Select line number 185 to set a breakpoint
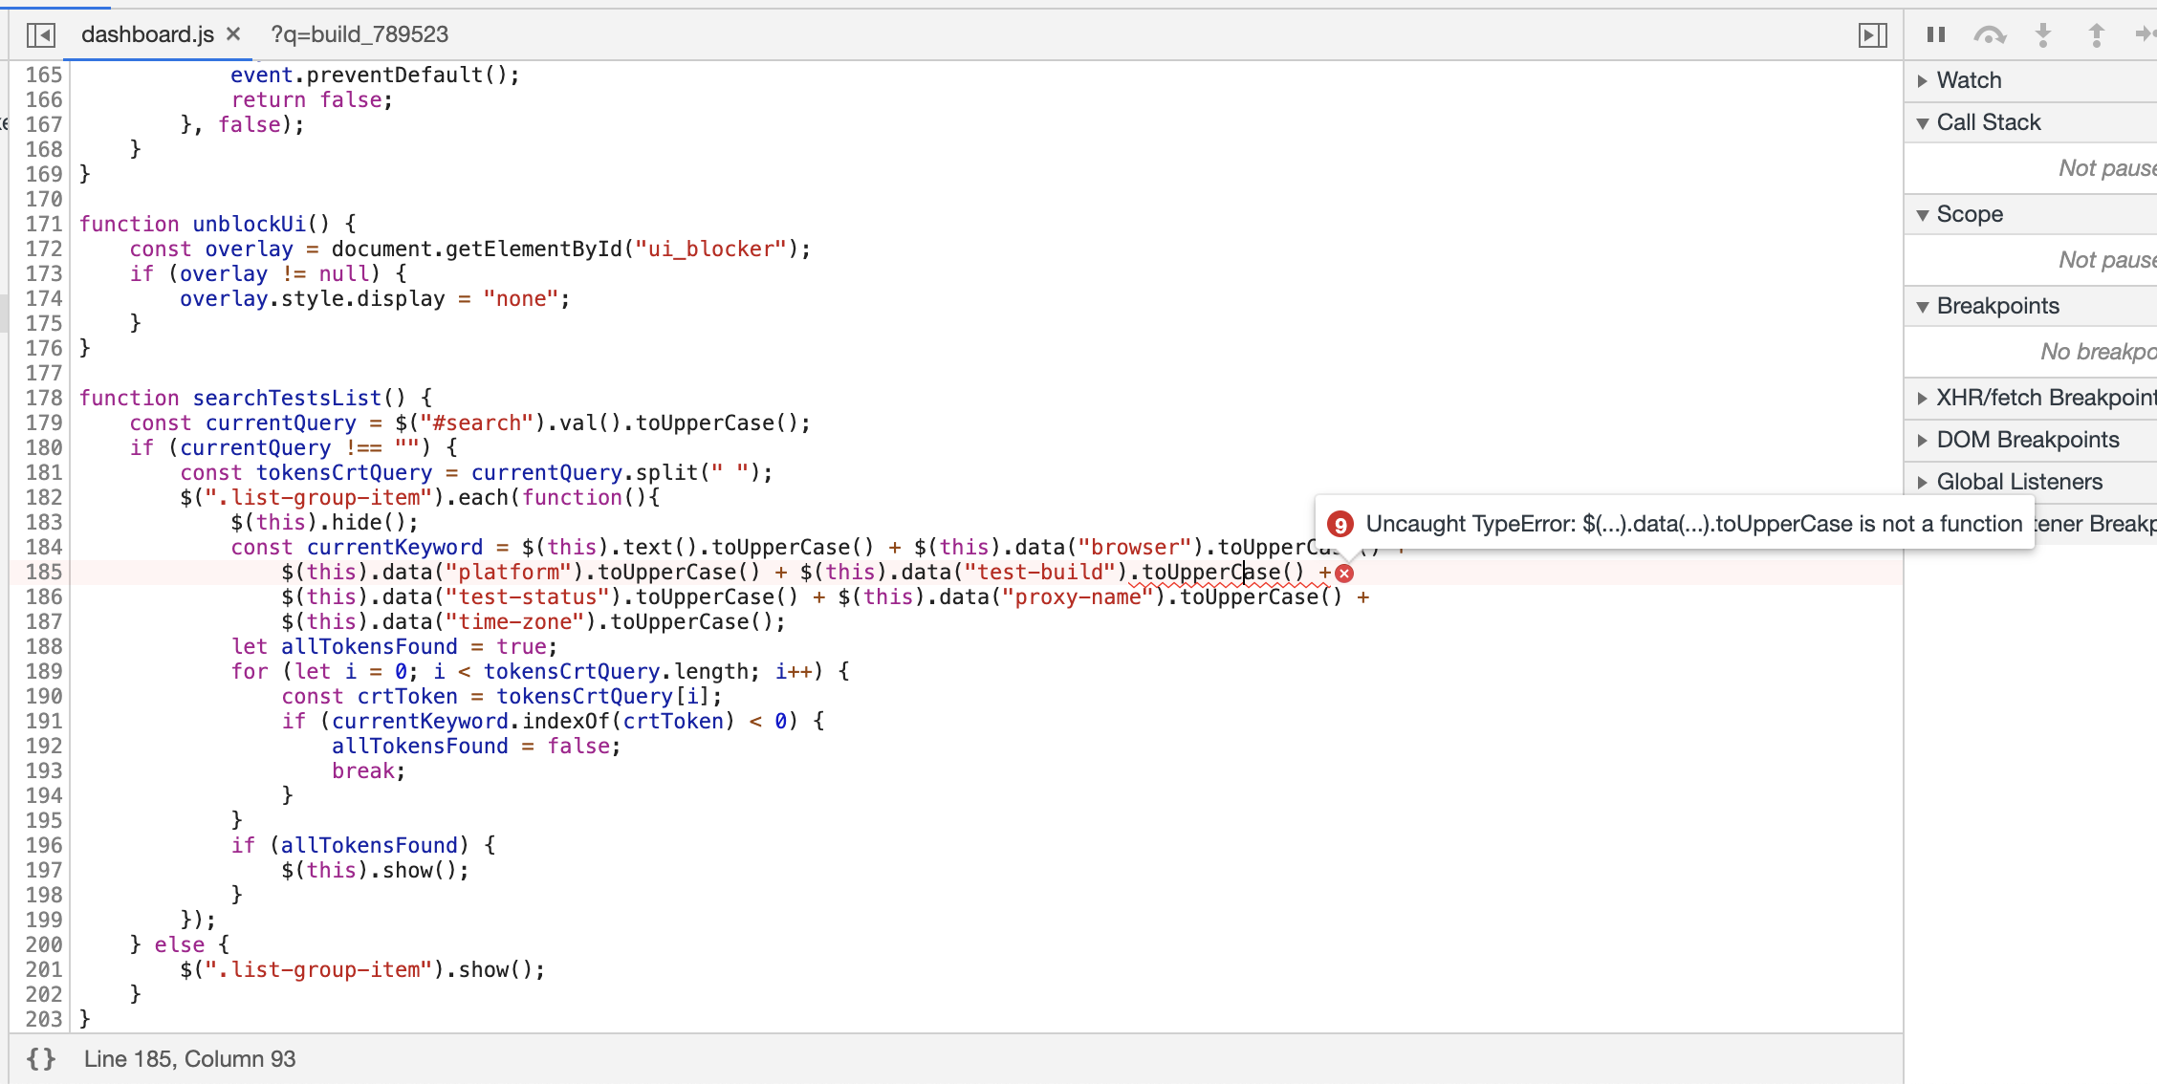Viewport: 2157px width, 1084px height. [x=43, y=573]
